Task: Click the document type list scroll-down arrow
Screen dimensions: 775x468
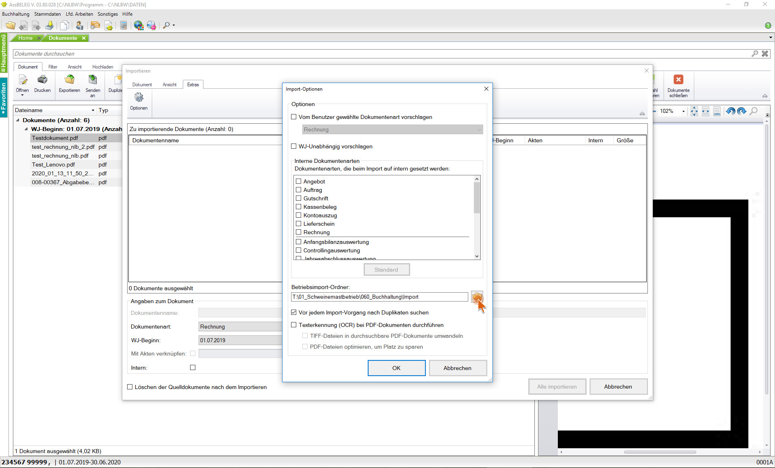Action: point(477,256)
